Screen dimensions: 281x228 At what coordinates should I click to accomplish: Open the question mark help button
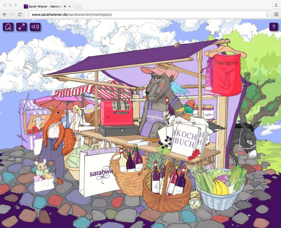pyautogui.click(x=273, y=27)
